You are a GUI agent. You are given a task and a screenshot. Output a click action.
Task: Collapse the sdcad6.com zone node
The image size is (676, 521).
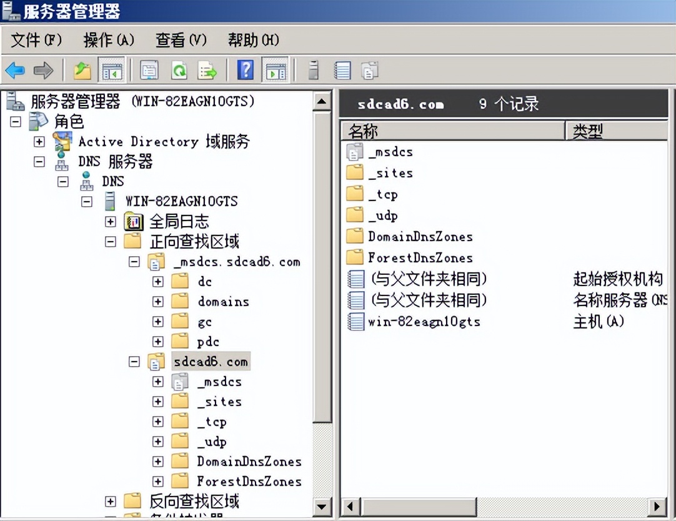[x=134, y=362]
